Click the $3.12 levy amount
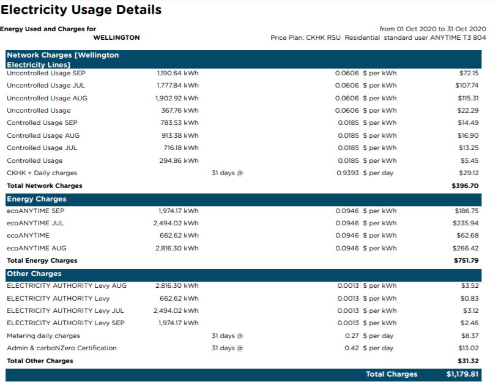Image resolution: width=501 pixels, height=387 pixels. 470,310
